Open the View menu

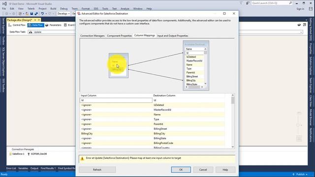(x=21, y=9)
